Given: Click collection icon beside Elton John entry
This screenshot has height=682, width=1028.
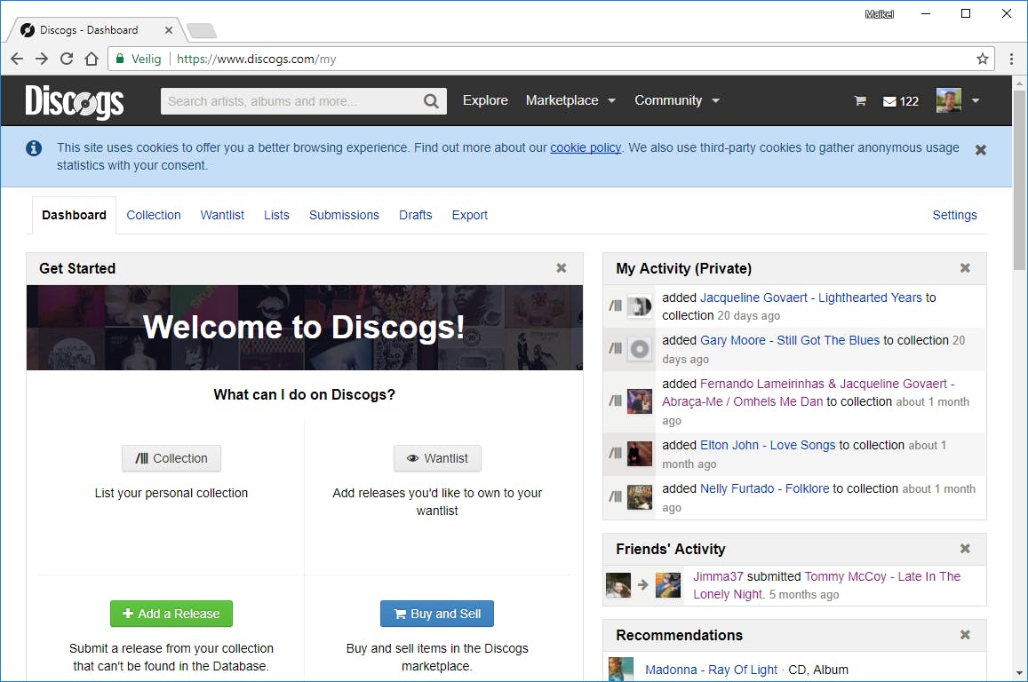Looking at the screenshot, I should [615, 453].
